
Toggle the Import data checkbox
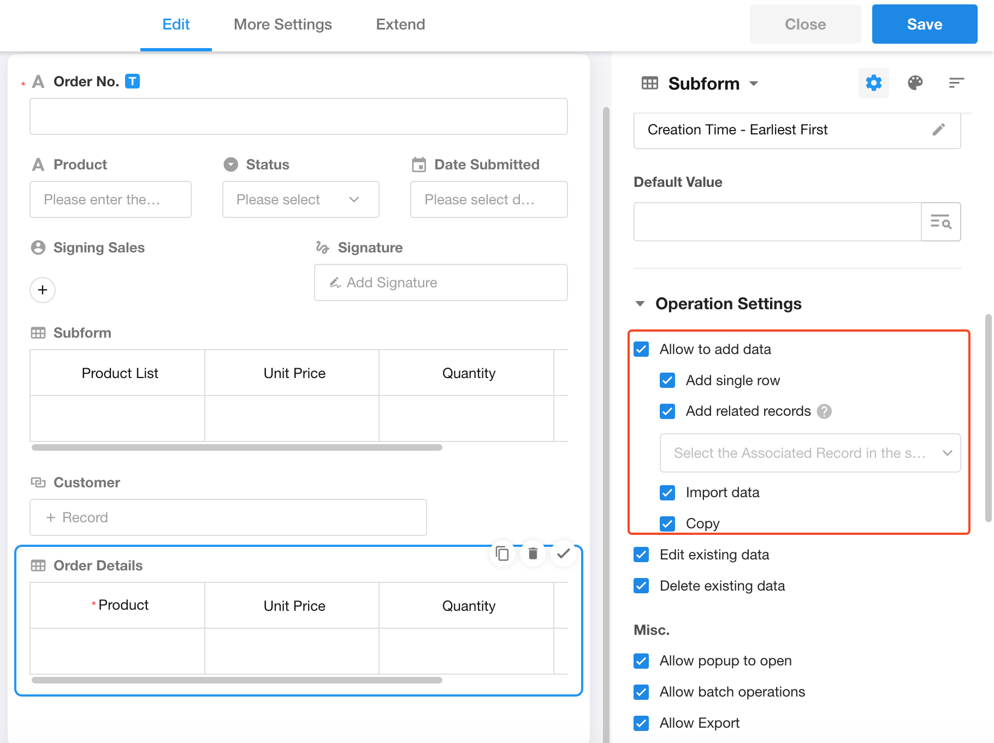(x=667, y=493)
